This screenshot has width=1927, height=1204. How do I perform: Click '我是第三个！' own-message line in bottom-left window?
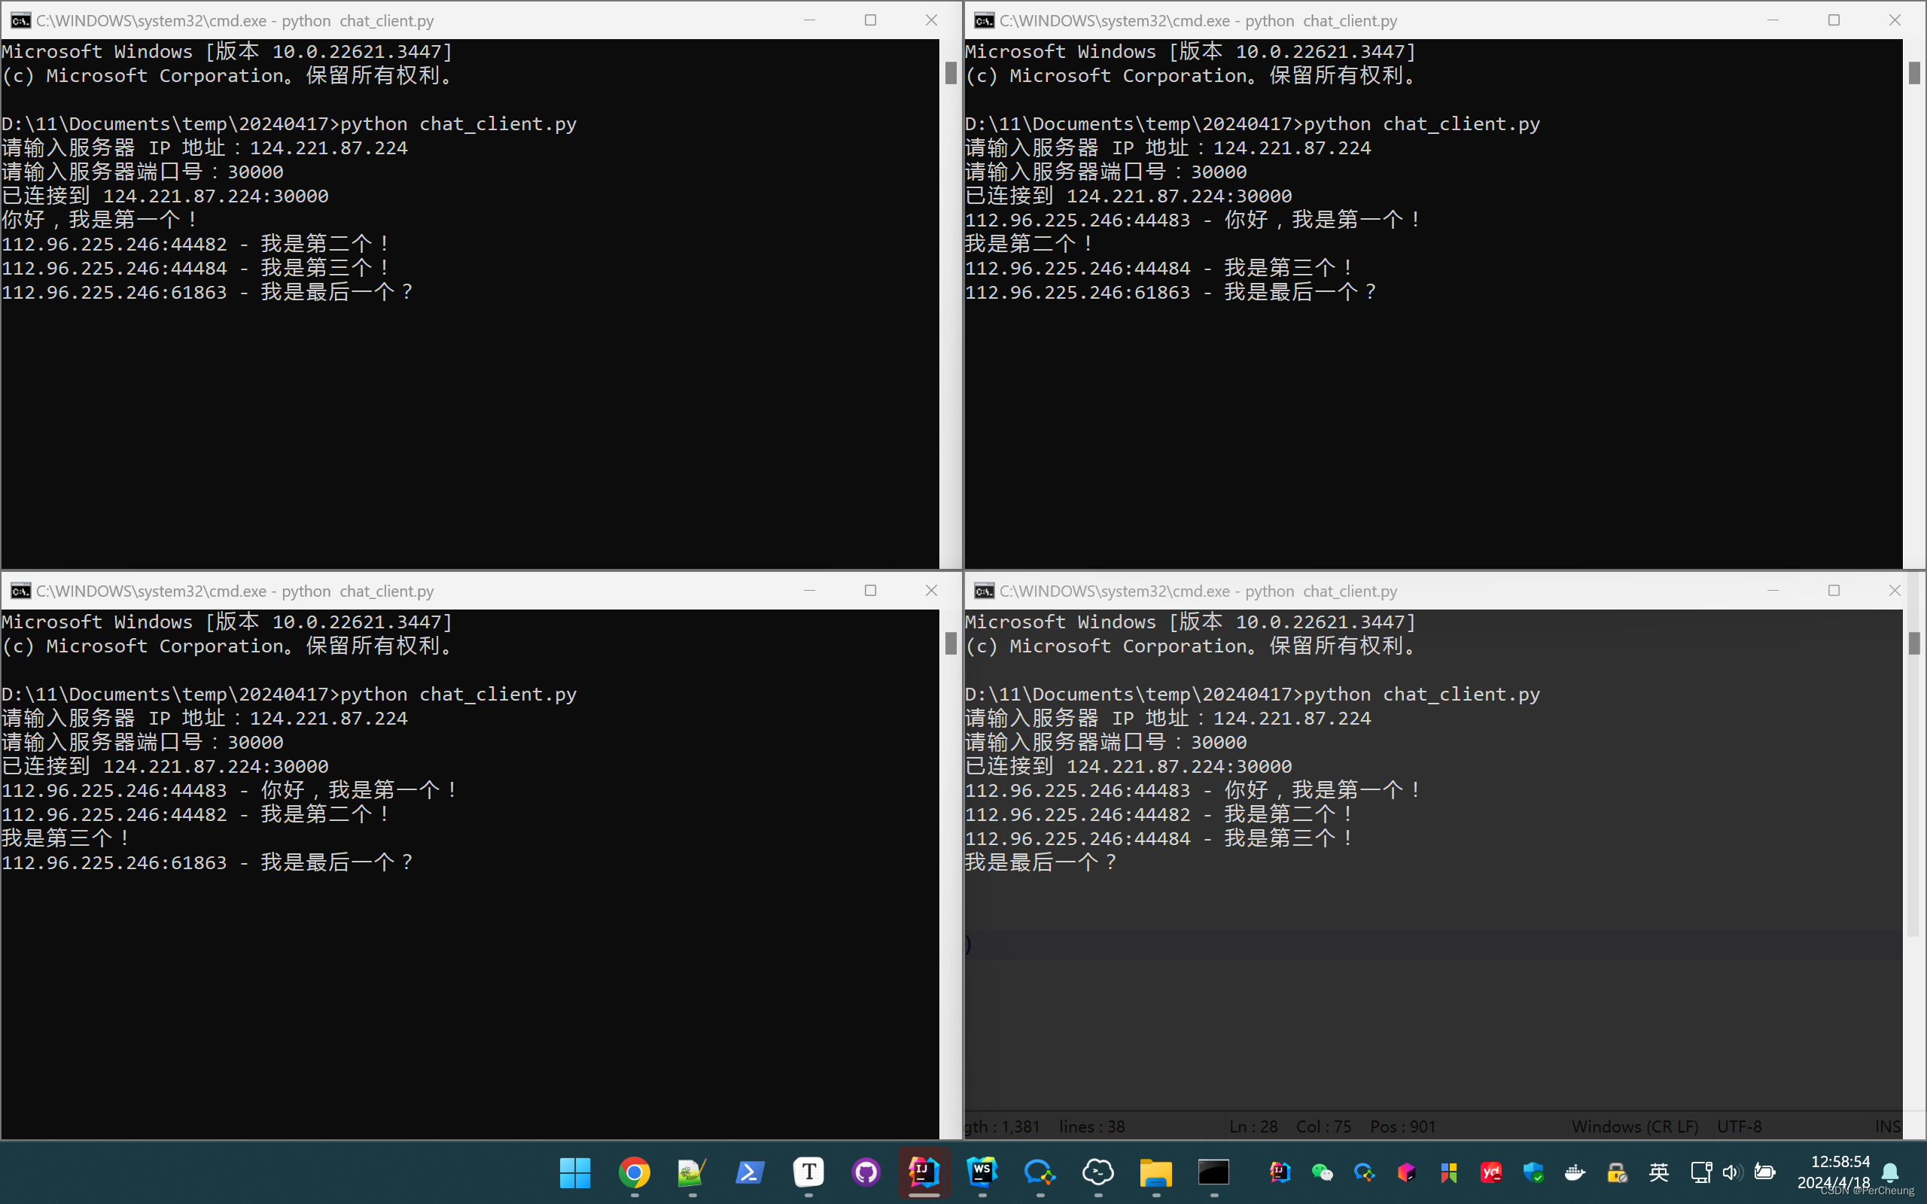[66, 838]
